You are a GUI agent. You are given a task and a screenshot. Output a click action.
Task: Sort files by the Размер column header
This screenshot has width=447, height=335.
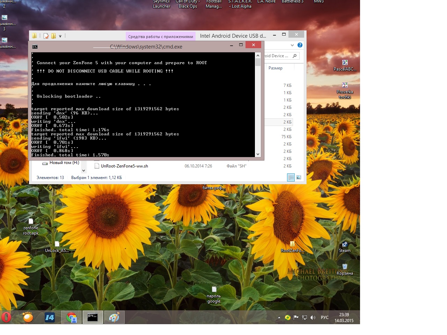[x=276, y=68]
